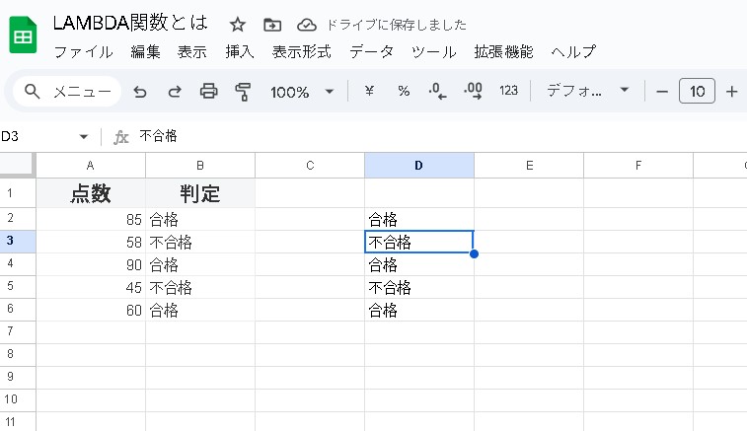This screenshot has width=747, height=431.
Task: Print the spreadsheet
Action: pos(209,92)
